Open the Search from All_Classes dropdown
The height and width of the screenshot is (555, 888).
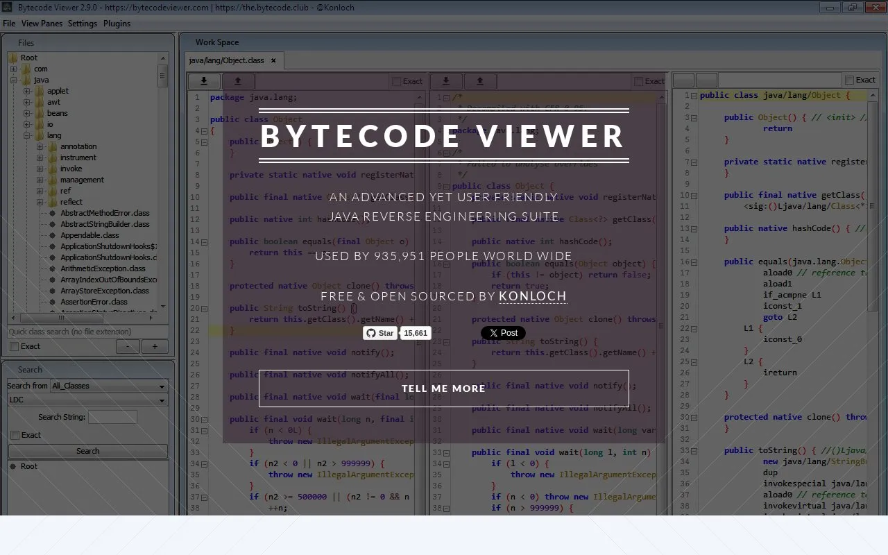(109, 386)
